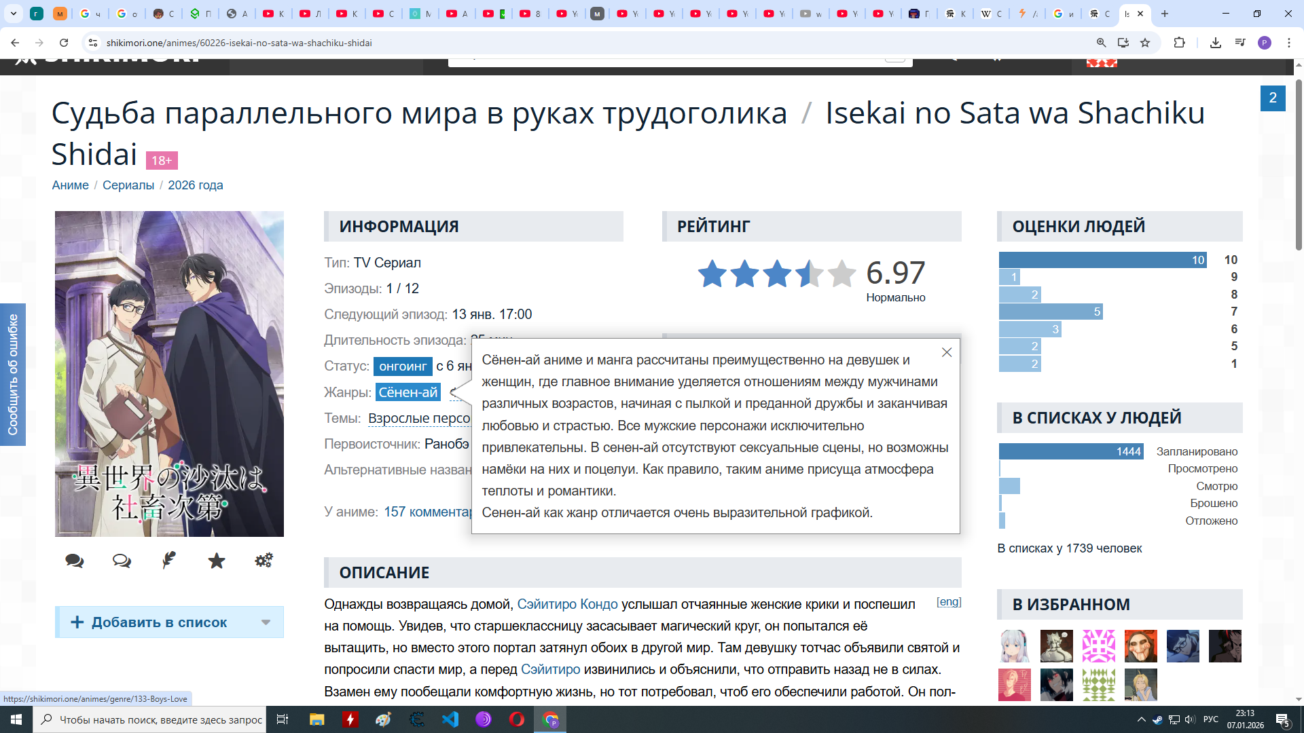The height and width of the screenshot is (733, 1304).
Task: Click the solid speech bubbles comment icon
Action: click(x=75, y=561)
